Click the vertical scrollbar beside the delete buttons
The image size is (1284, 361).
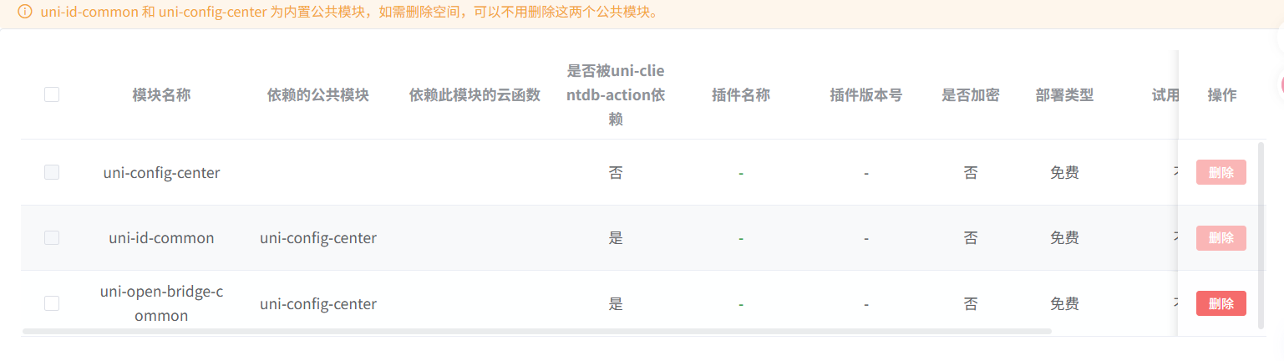pos(1261,234)
